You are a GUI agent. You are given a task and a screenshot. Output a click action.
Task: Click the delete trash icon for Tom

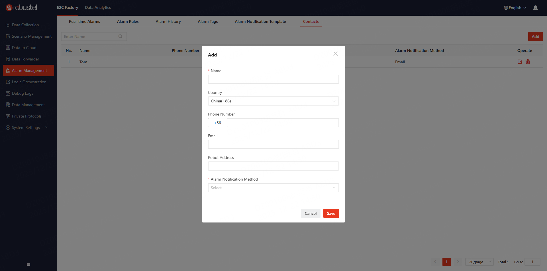[x=528, y=62]
